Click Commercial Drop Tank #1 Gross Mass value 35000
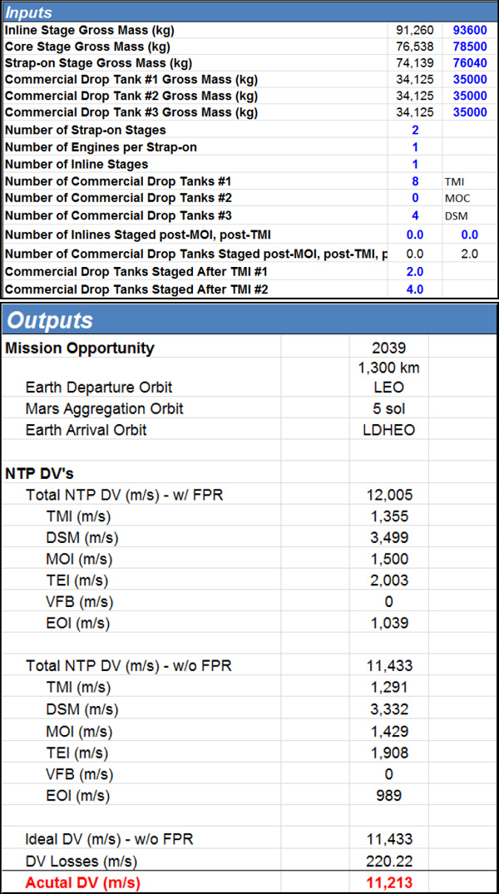This screenshot has height=894, width=499. pyautogui.click(x=469, y=79)
